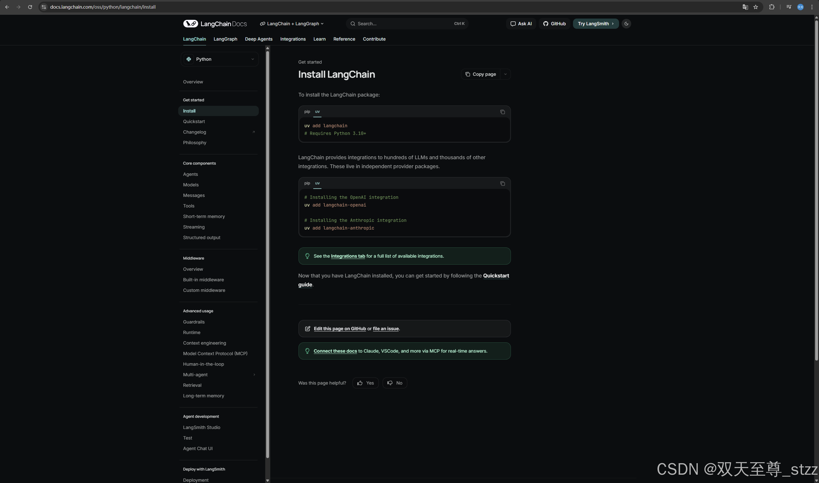Switch to the Integrations top tab
Viewport: 819px width, 483px height.
click(x=293, y=39)
